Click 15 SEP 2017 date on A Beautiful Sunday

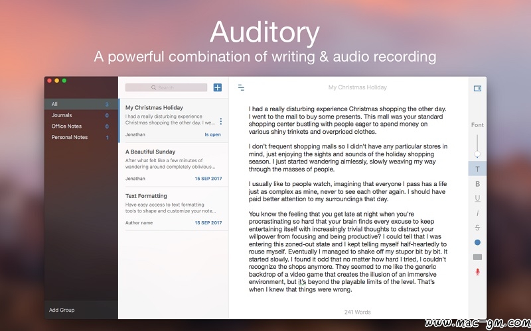click(x=208, y=179)
